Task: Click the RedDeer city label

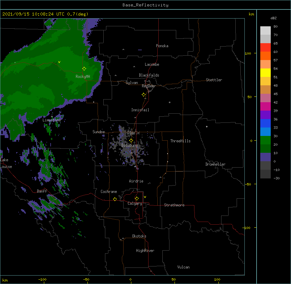Action: (149, 86)
